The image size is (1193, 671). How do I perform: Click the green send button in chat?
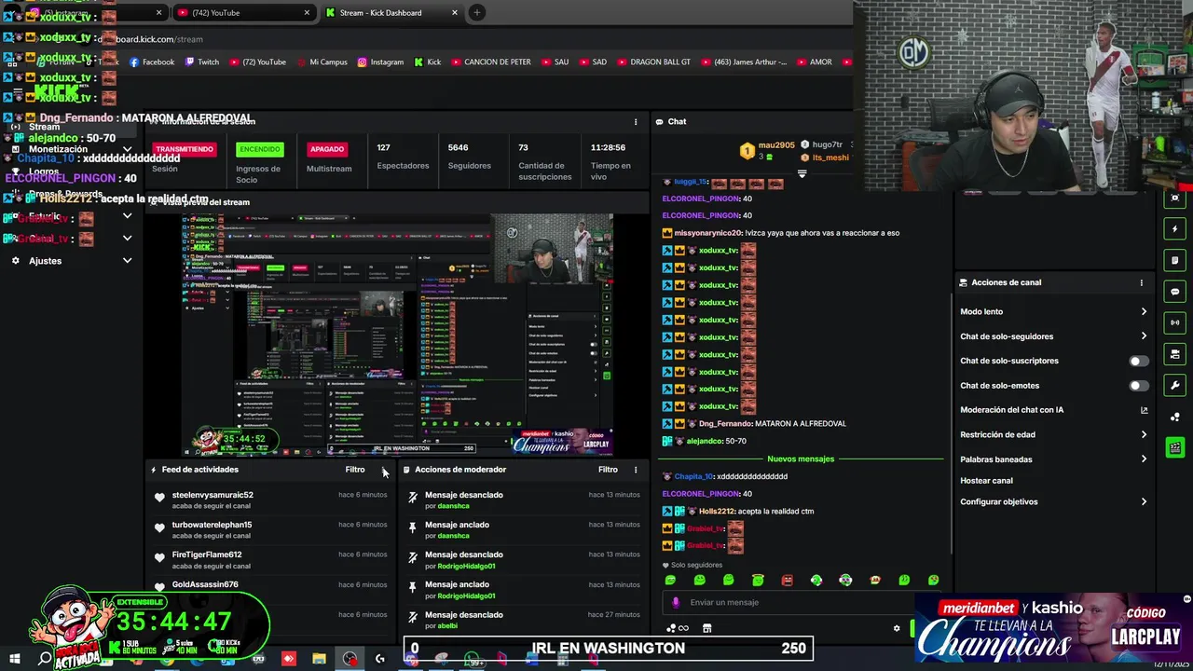(x=912, y=628)
